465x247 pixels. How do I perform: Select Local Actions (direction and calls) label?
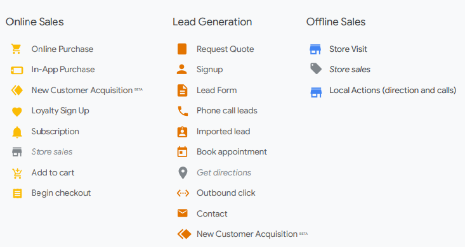tap(393, 90)
